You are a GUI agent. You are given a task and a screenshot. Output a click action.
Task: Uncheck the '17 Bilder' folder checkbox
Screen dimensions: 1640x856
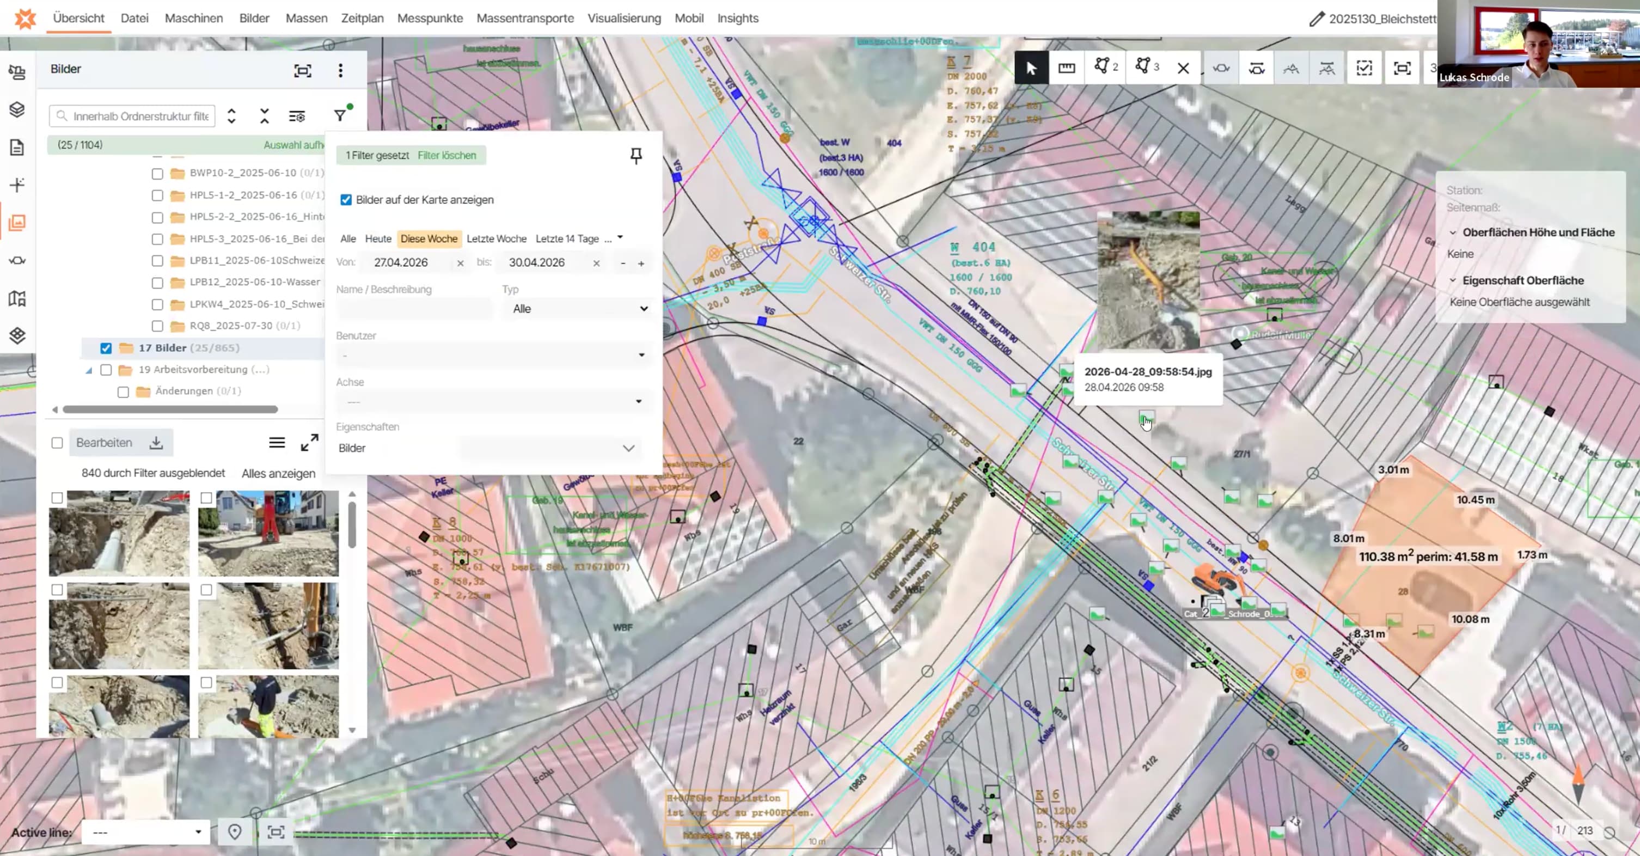coord(106,348)
